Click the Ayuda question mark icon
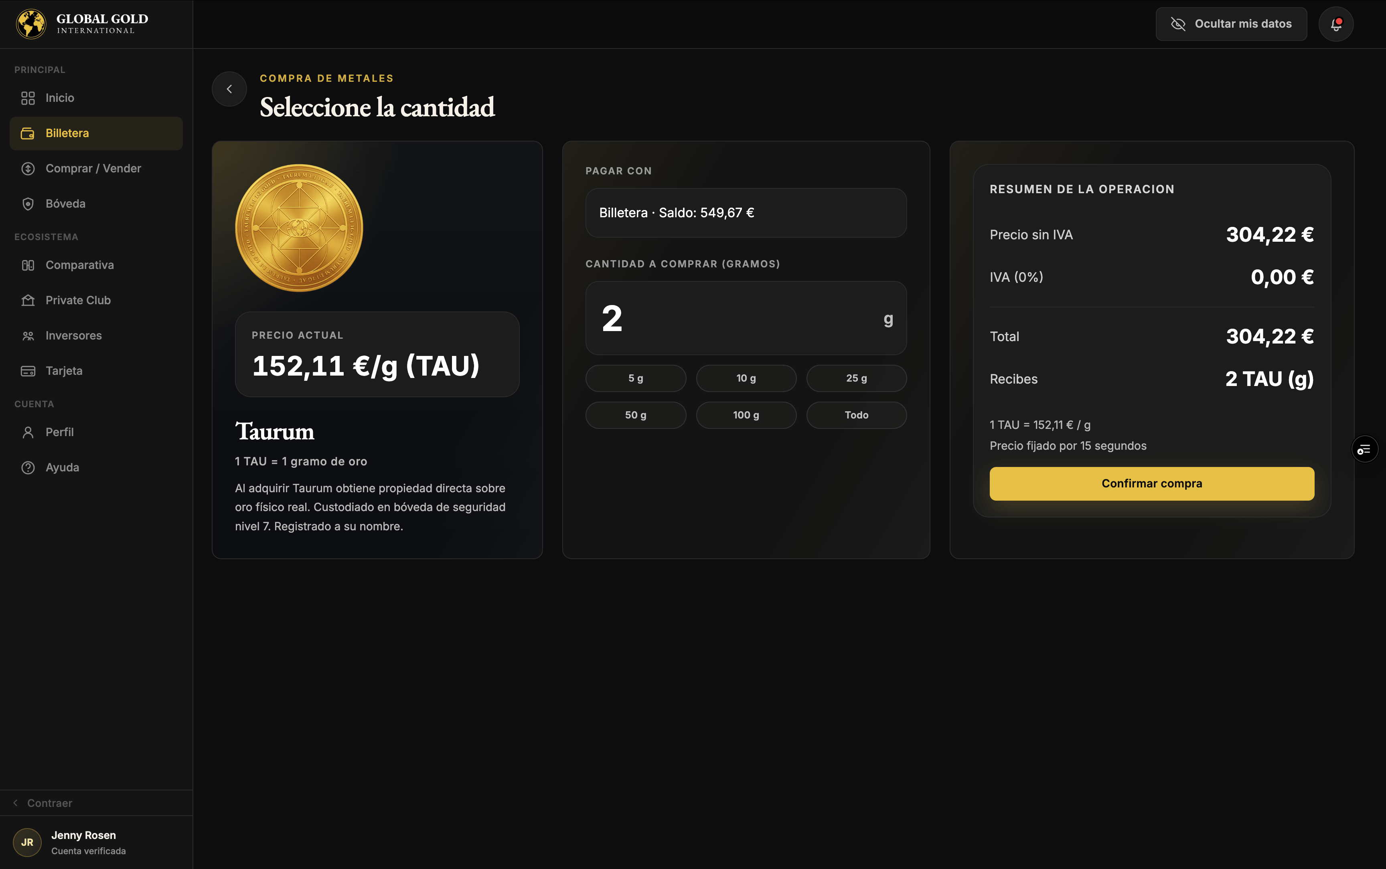Image resolution: width=1386 pixels, height=869 pixels. pyautogui.click(x=28, y=468)
